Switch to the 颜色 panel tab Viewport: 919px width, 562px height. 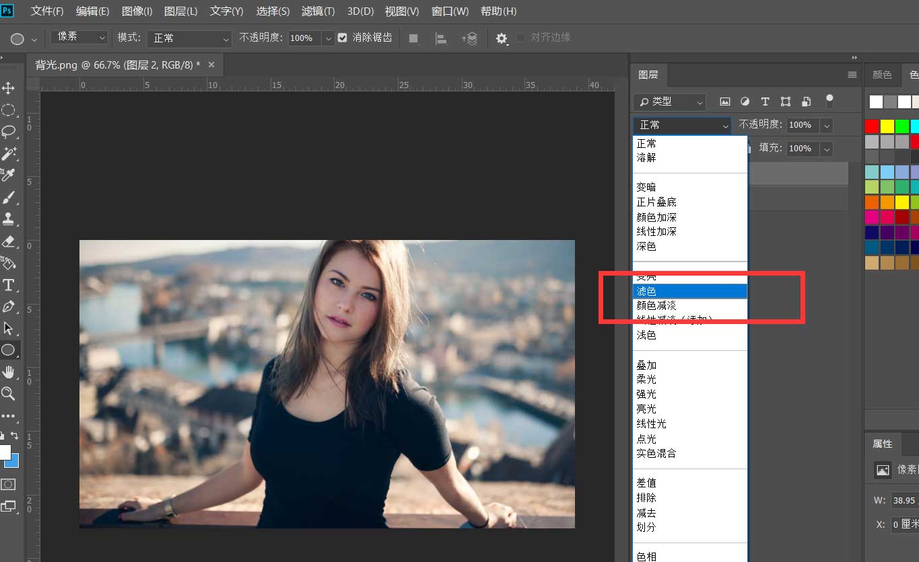(882, 75)
